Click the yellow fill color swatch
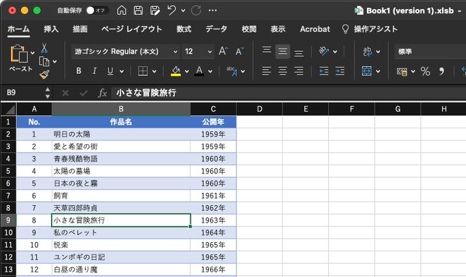Image resolution: width=466 pixels, height=277 pixels. pos(176,71)
